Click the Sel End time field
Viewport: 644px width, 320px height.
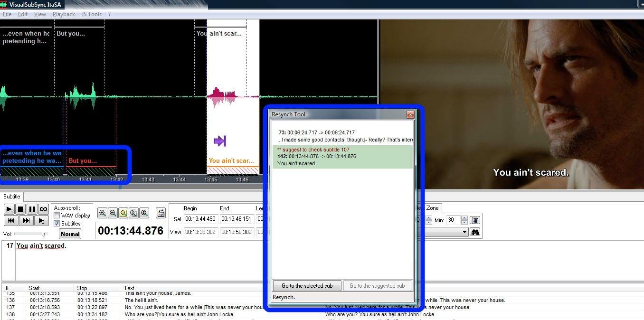pyautogui.click(x=237, y=219)
